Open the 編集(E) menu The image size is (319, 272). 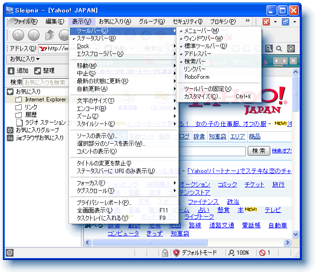pyautogui.click(x=55, y=21)
